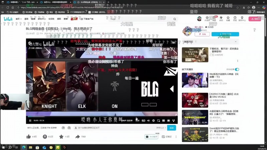Click the blue 关注 follow button
Screen dimensions: 267x150
[x=225, y=34]
